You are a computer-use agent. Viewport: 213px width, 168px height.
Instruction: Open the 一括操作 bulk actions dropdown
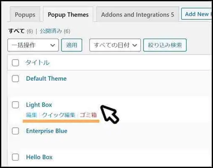(33, 45)
